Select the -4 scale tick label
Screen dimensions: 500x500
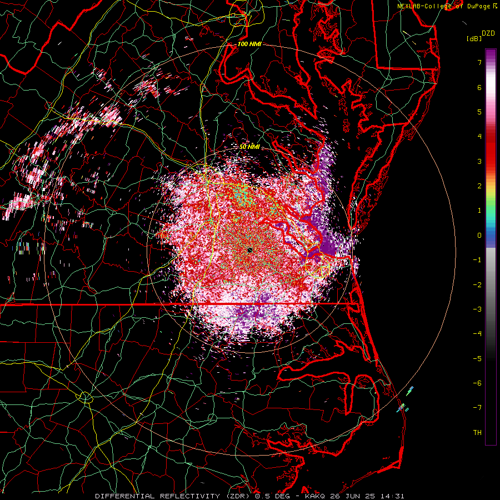tap(477, 334)
